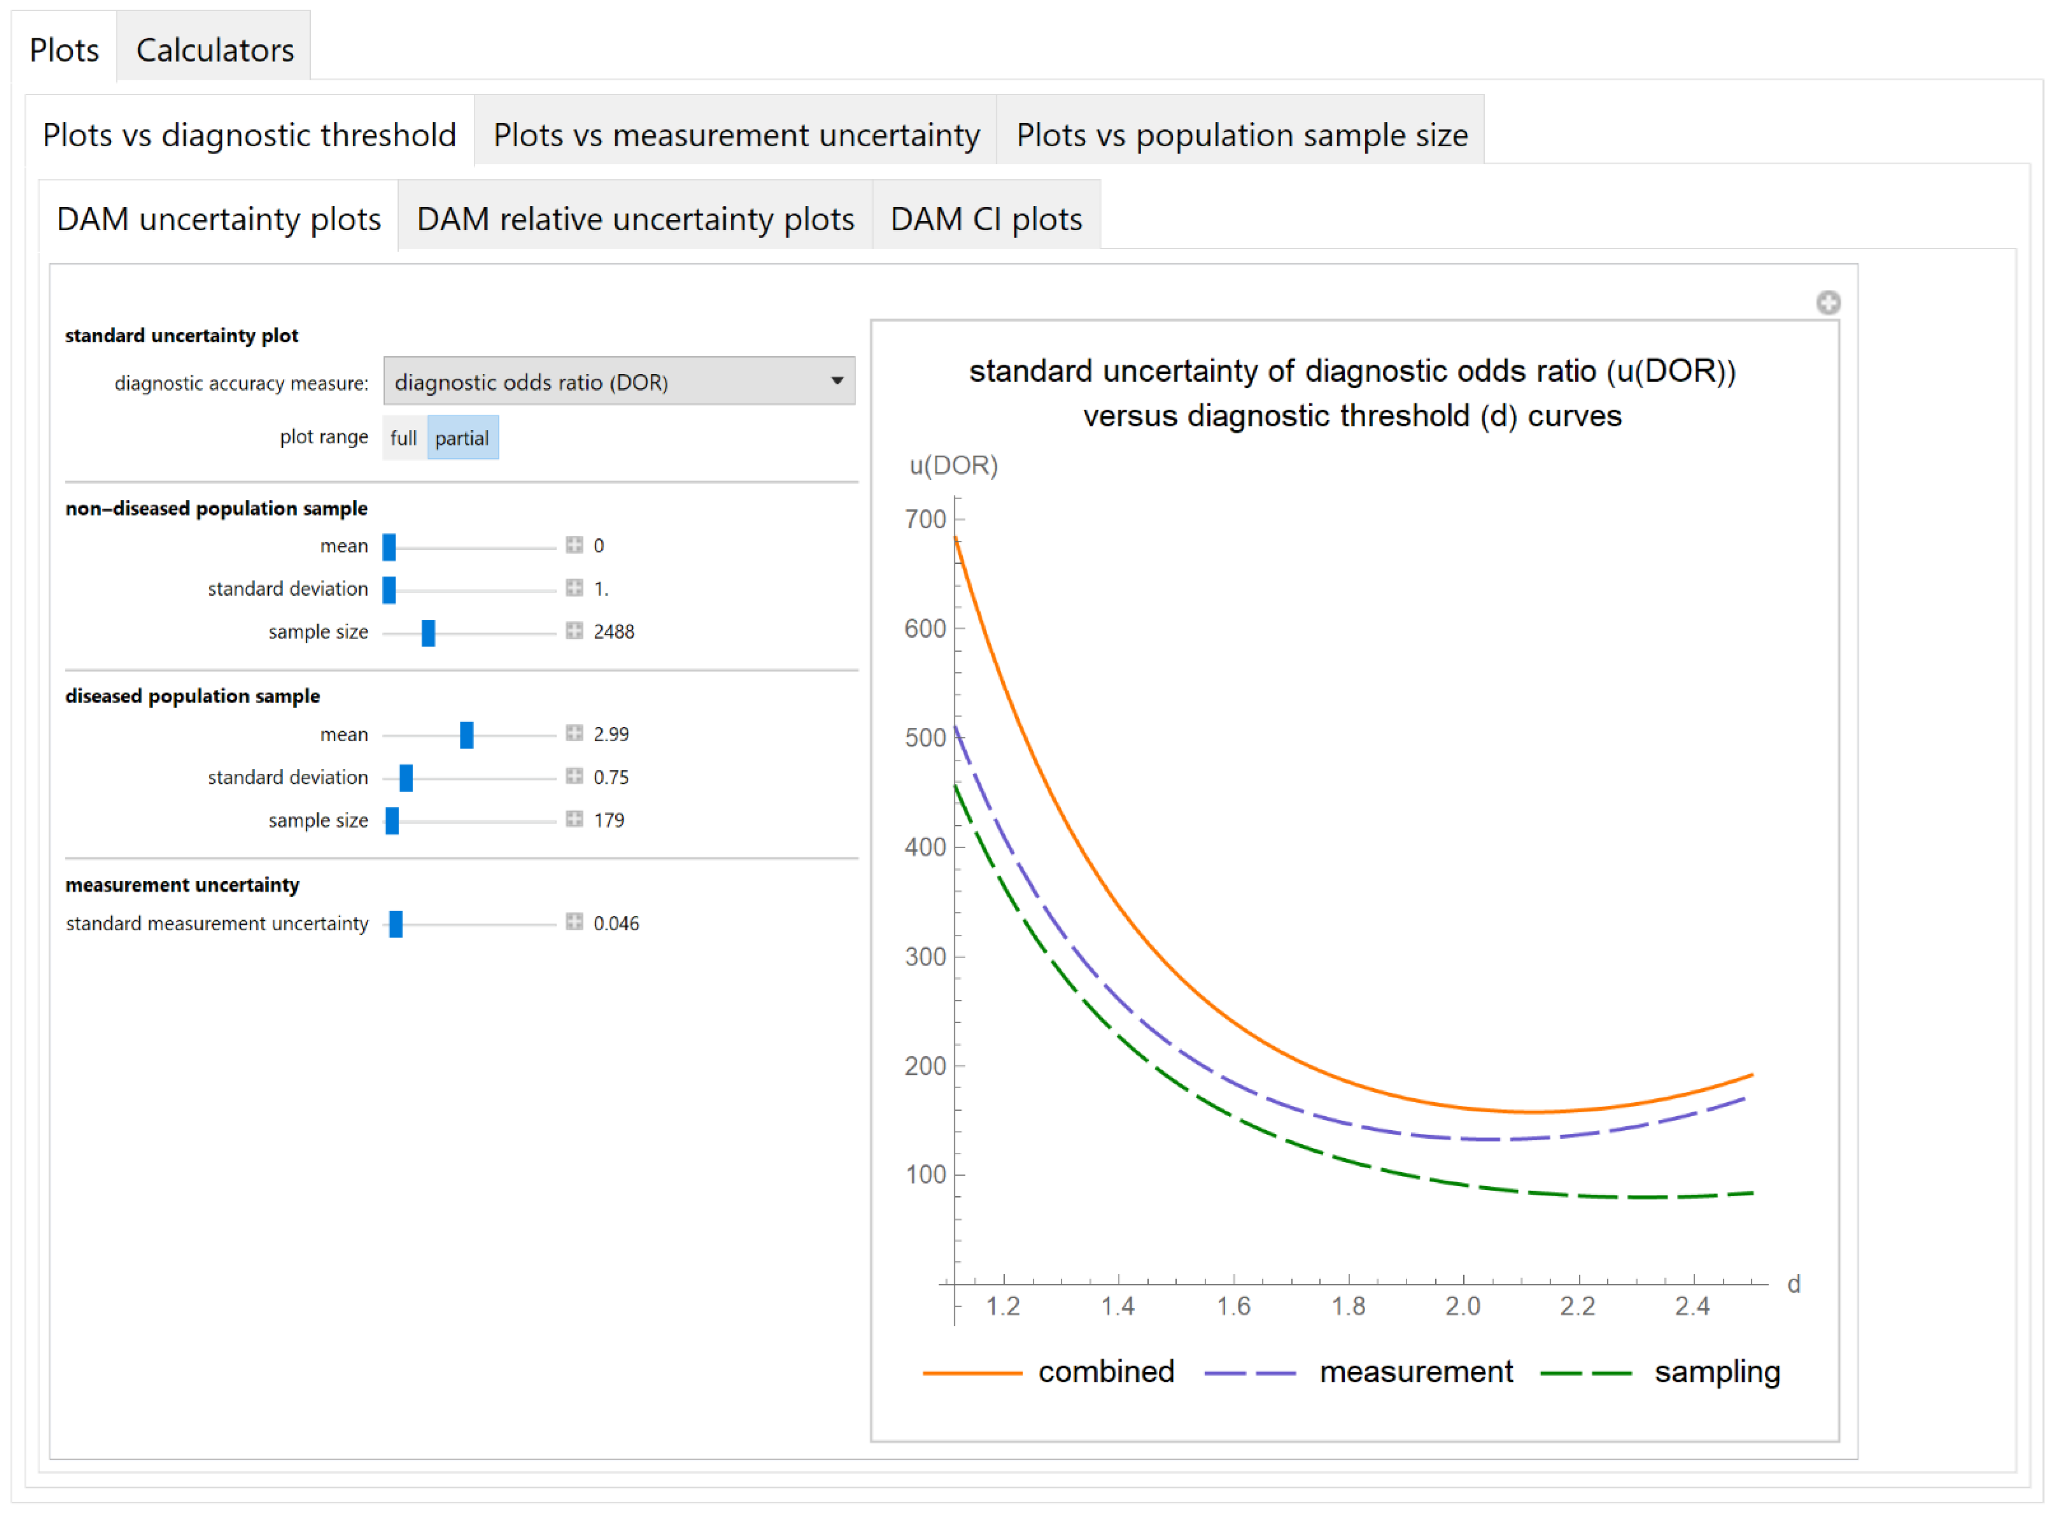Click the non-diseased sample size slider handle
Screen dimensions: 2056x1516
click(x=428, y=632)
